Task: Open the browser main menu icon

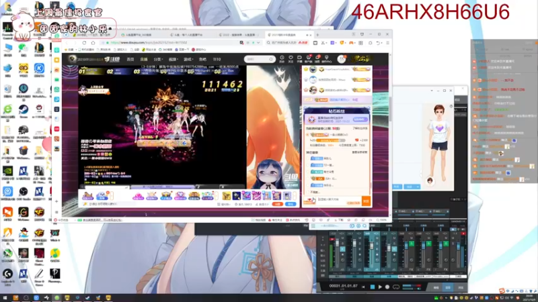Action: [388, 43]
